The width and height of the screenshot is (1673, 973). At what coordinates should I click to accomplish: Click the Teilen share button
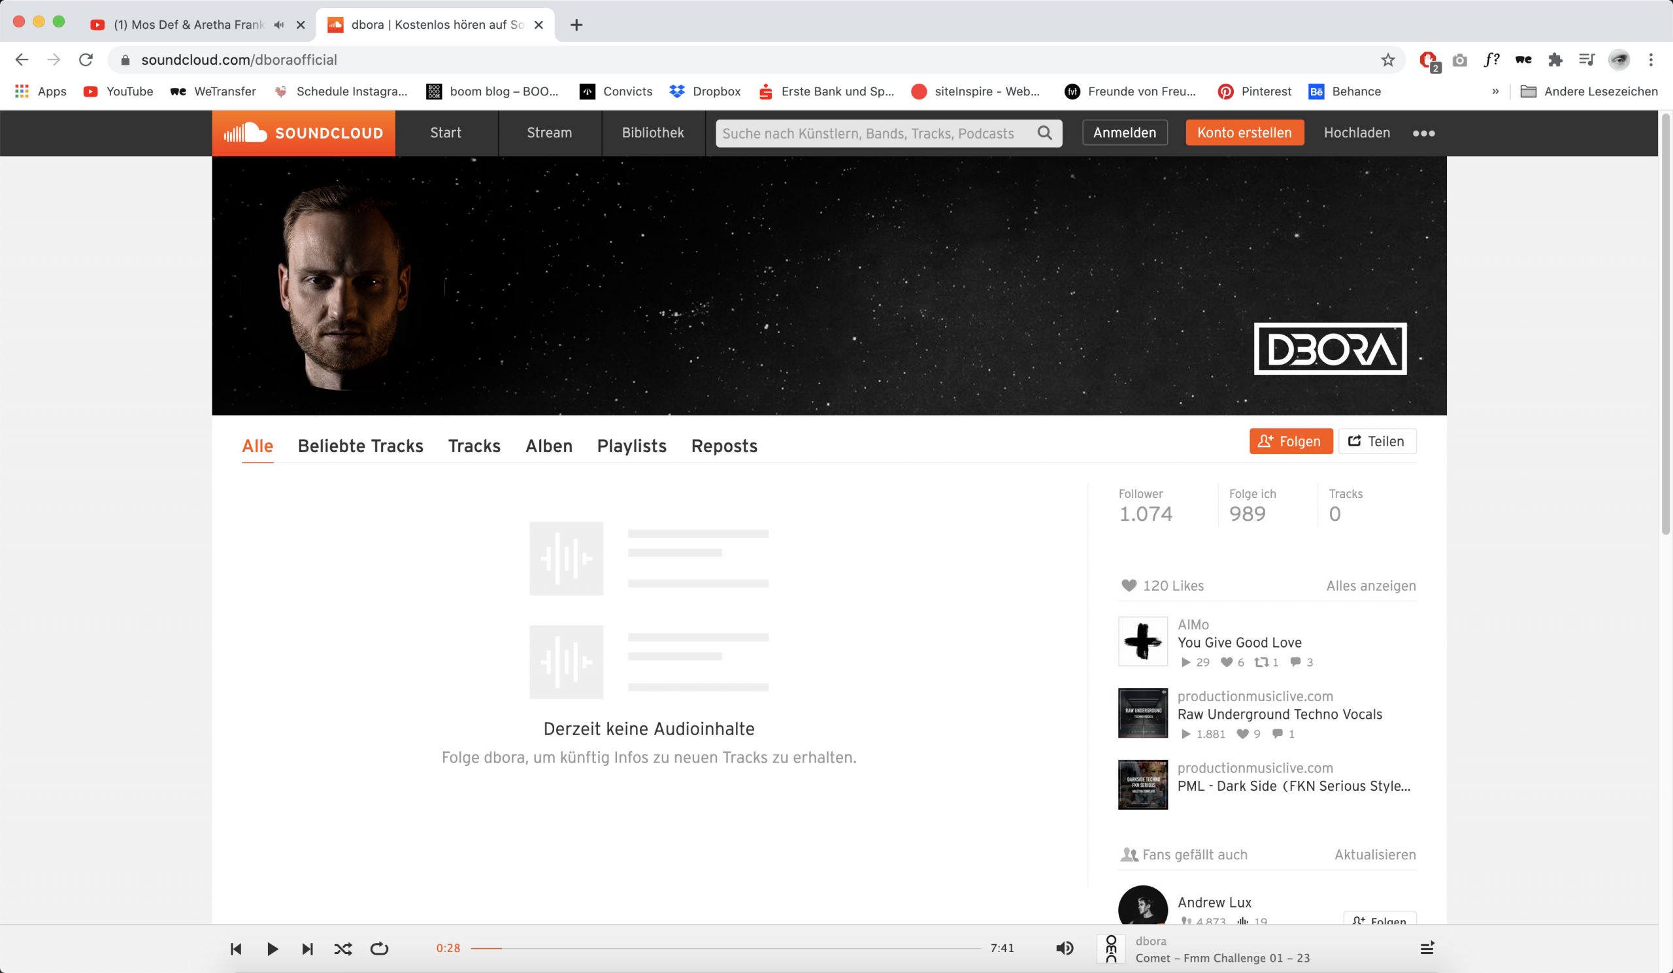[1377, 441]
